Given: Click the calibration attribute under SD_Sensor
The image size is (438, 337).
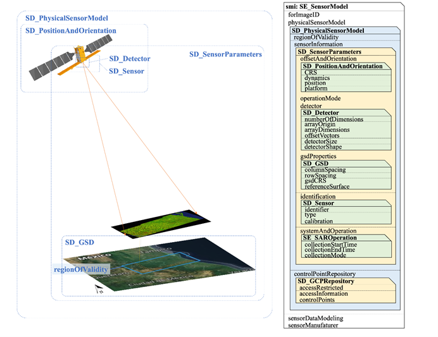Looking at the screenshot, I should pyautogui.click(x=319, y=221).
